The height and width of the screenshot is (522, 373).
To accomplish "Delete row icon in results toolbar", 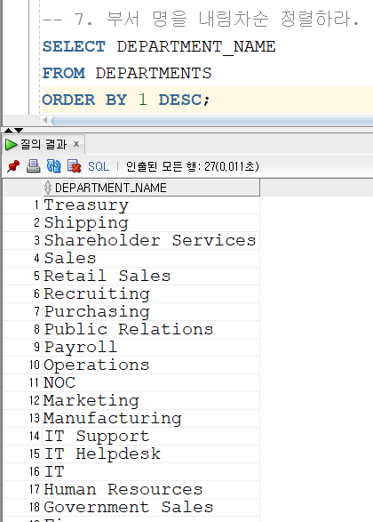I will pyautogui.click(x=74, y=165).
